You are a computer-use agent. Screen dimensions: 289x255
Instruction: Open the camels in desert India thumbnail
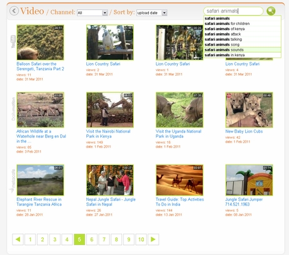pos(180,180)
